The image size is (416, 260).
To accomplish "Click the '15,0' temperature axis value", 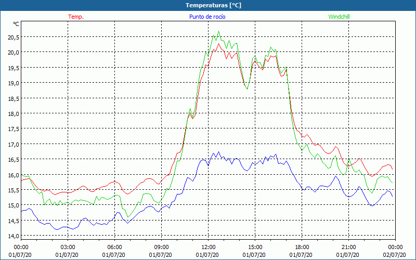I will (x=14, y=205).
